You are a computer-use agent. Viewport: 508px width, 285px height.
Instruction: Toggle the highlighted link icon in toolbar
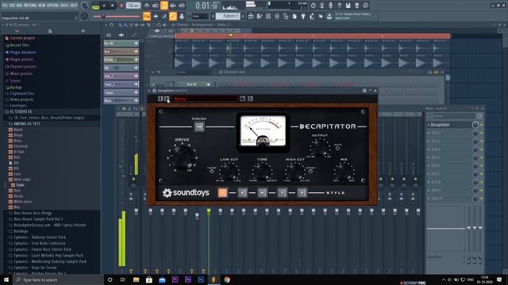[x=173, y=16]
